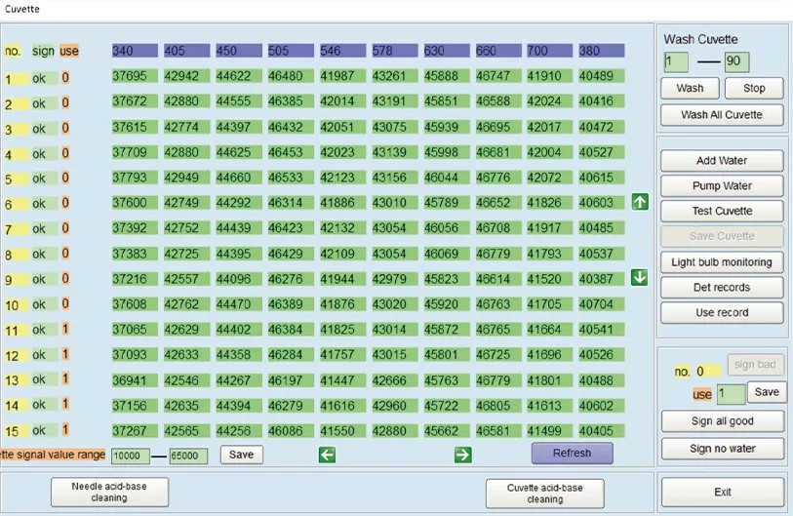The width and height of the screenshot is (793, 516).
Task: Open the Det records
Action: point(722,288)
